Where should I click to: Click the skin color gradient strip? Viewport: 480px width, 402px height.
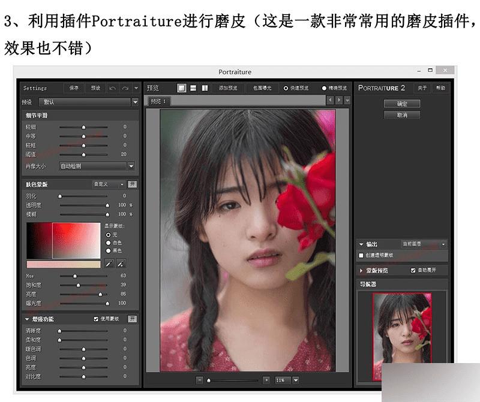[64, 264]
